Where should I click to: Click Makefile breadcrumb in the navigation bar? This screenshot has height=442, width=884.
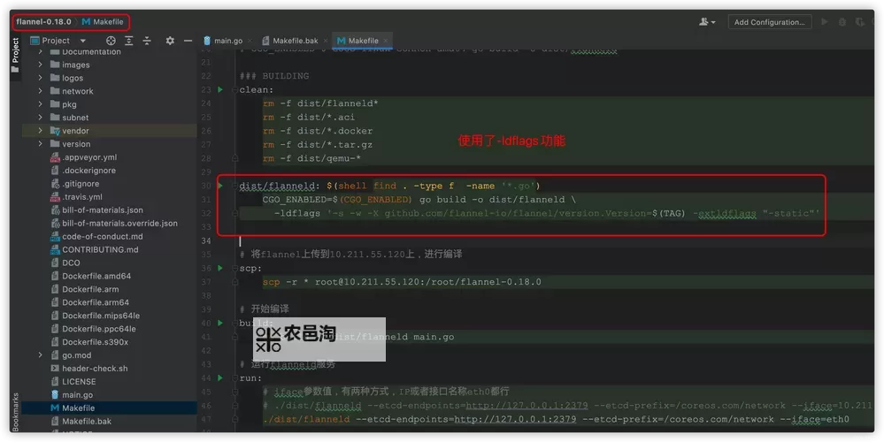pyautogui.click(x=103, y=22)
